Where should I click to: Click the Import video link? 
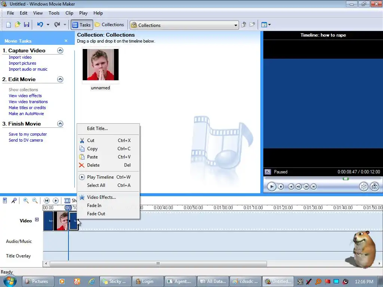pos(20,57)
